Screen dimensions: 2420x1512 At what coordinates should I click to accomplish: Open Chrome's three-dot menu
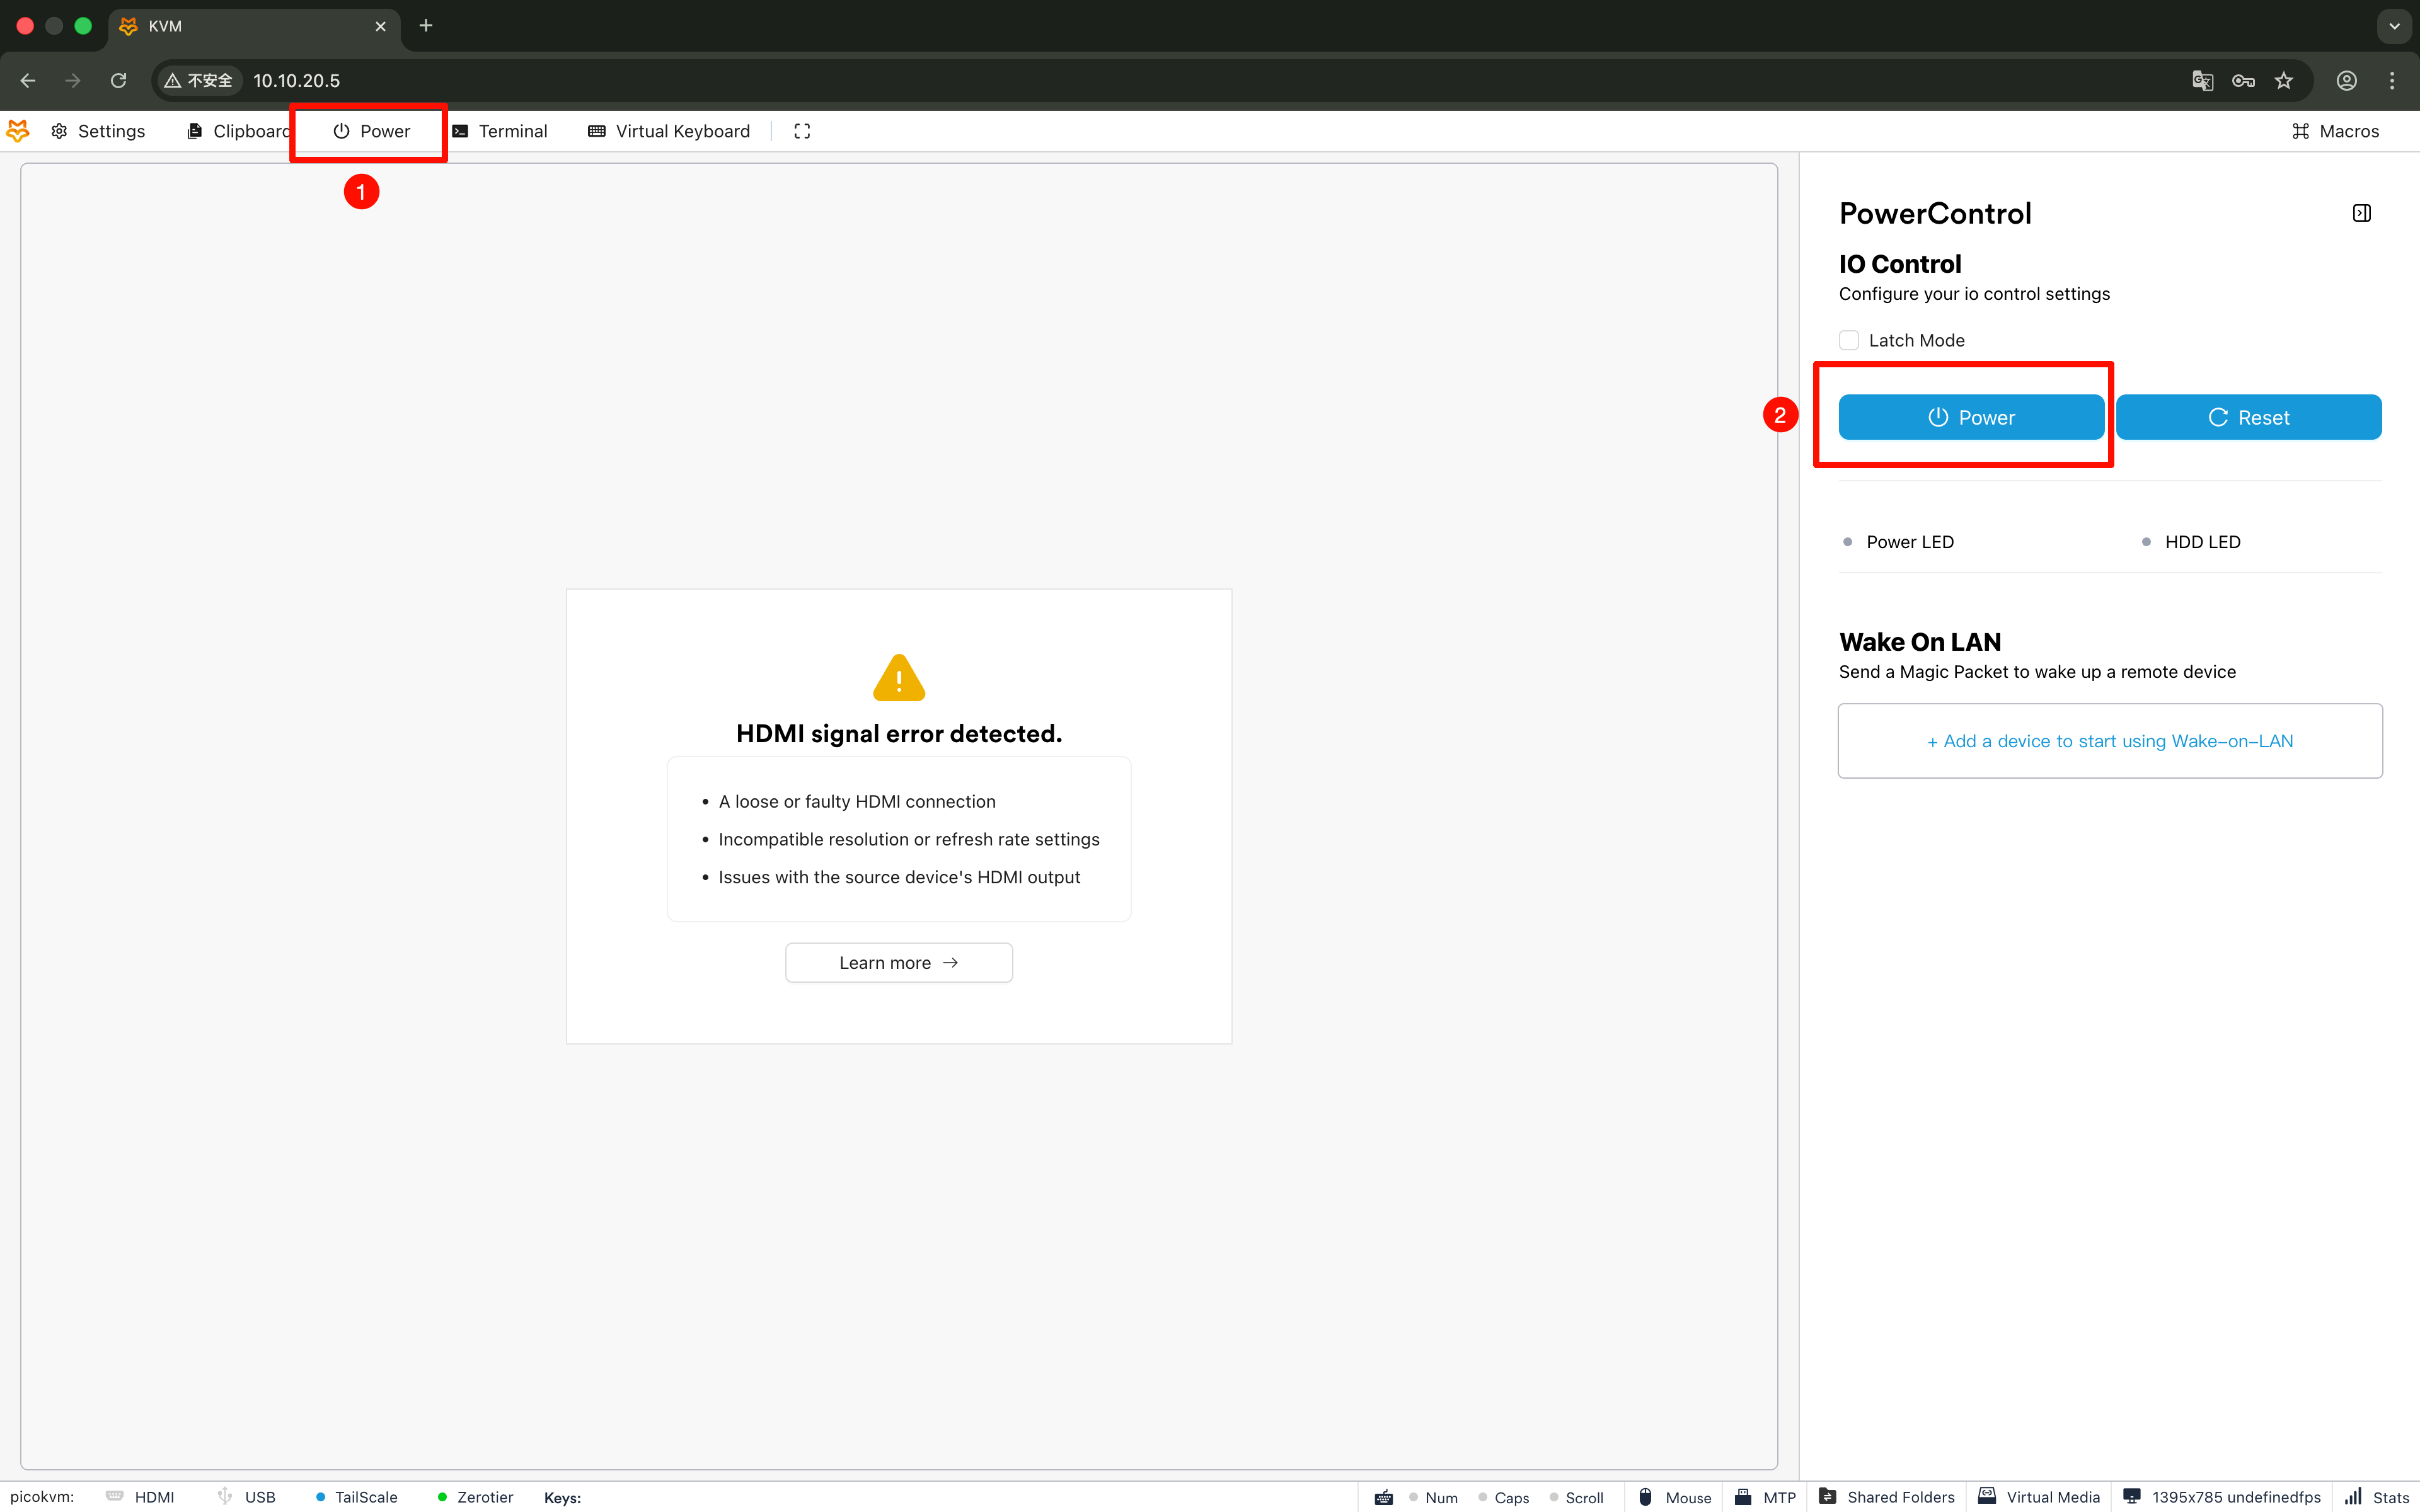(x=2392, y=81)
